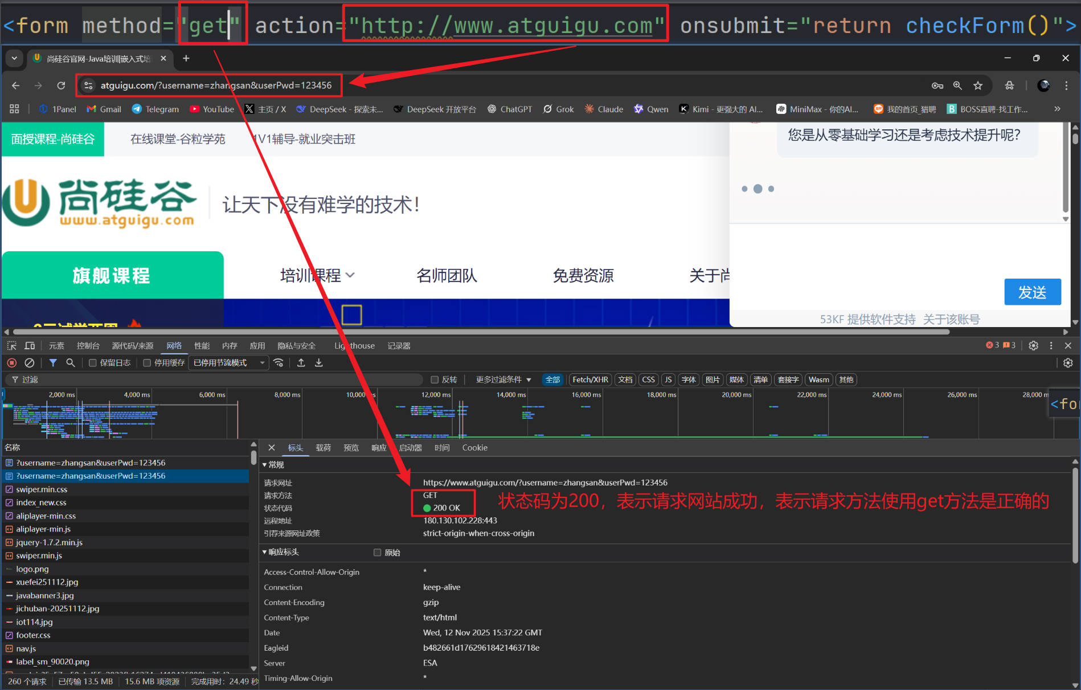Click the export HAR download icon
Screen dimensions: 1081x690
point(319,363)
